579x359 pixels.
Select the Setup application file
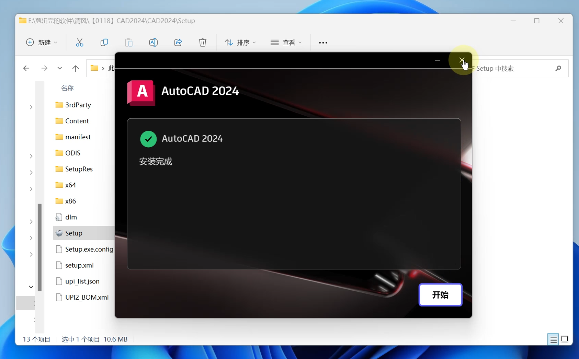pos(84,233)
